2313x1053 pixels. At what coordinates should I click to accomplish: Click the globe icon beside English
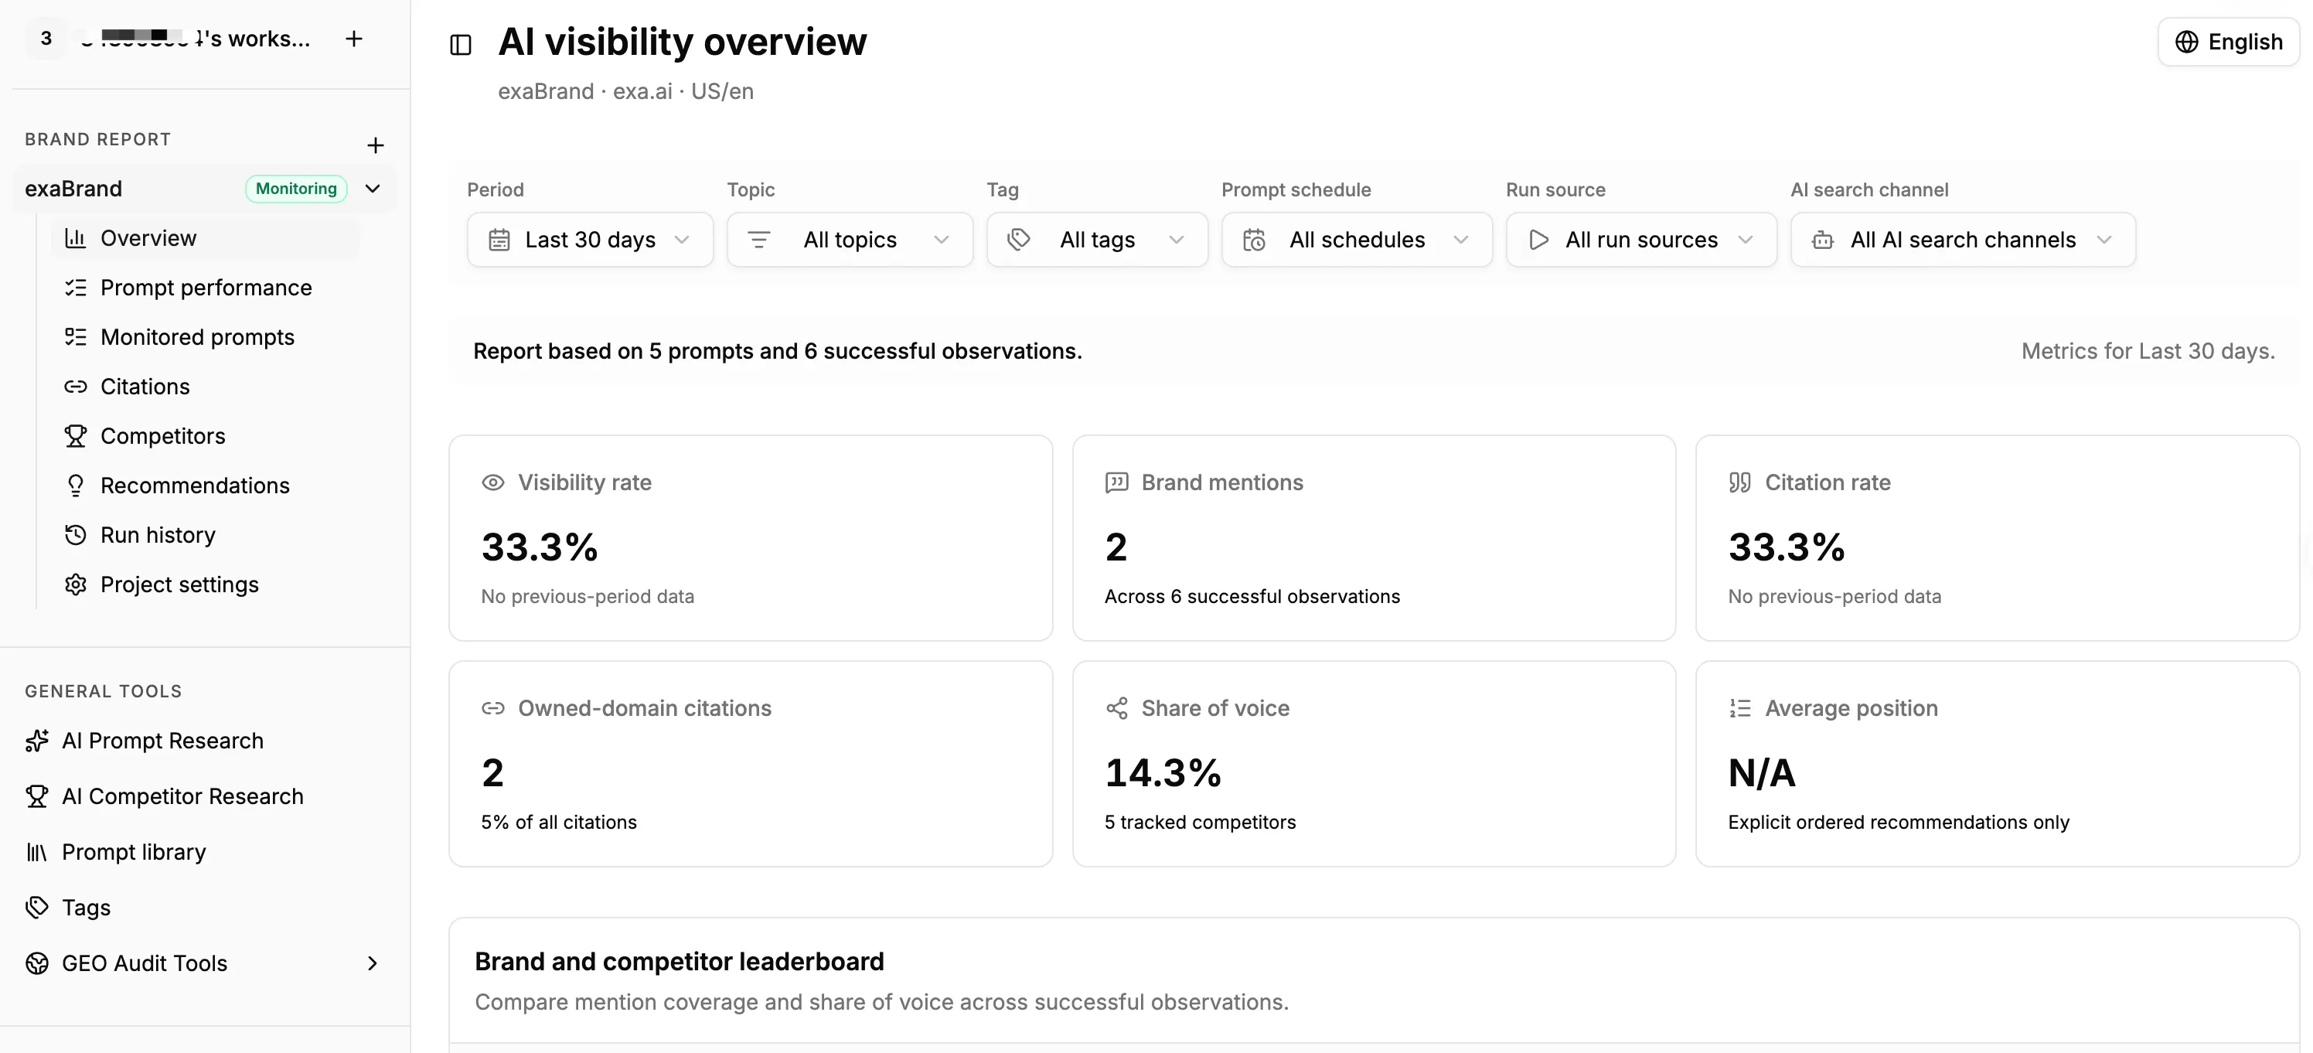[x=2187, y=43]
